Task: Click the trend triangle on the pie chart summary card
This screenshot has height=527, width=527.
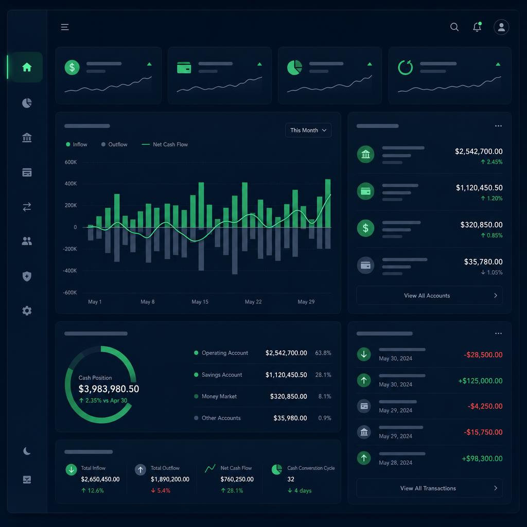Action: (x=370, y=64)
